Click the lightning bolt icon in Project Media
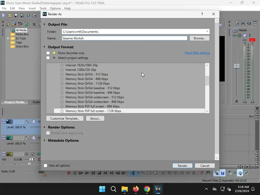Viewport: 260px width, 195px height. coord(8,24)
